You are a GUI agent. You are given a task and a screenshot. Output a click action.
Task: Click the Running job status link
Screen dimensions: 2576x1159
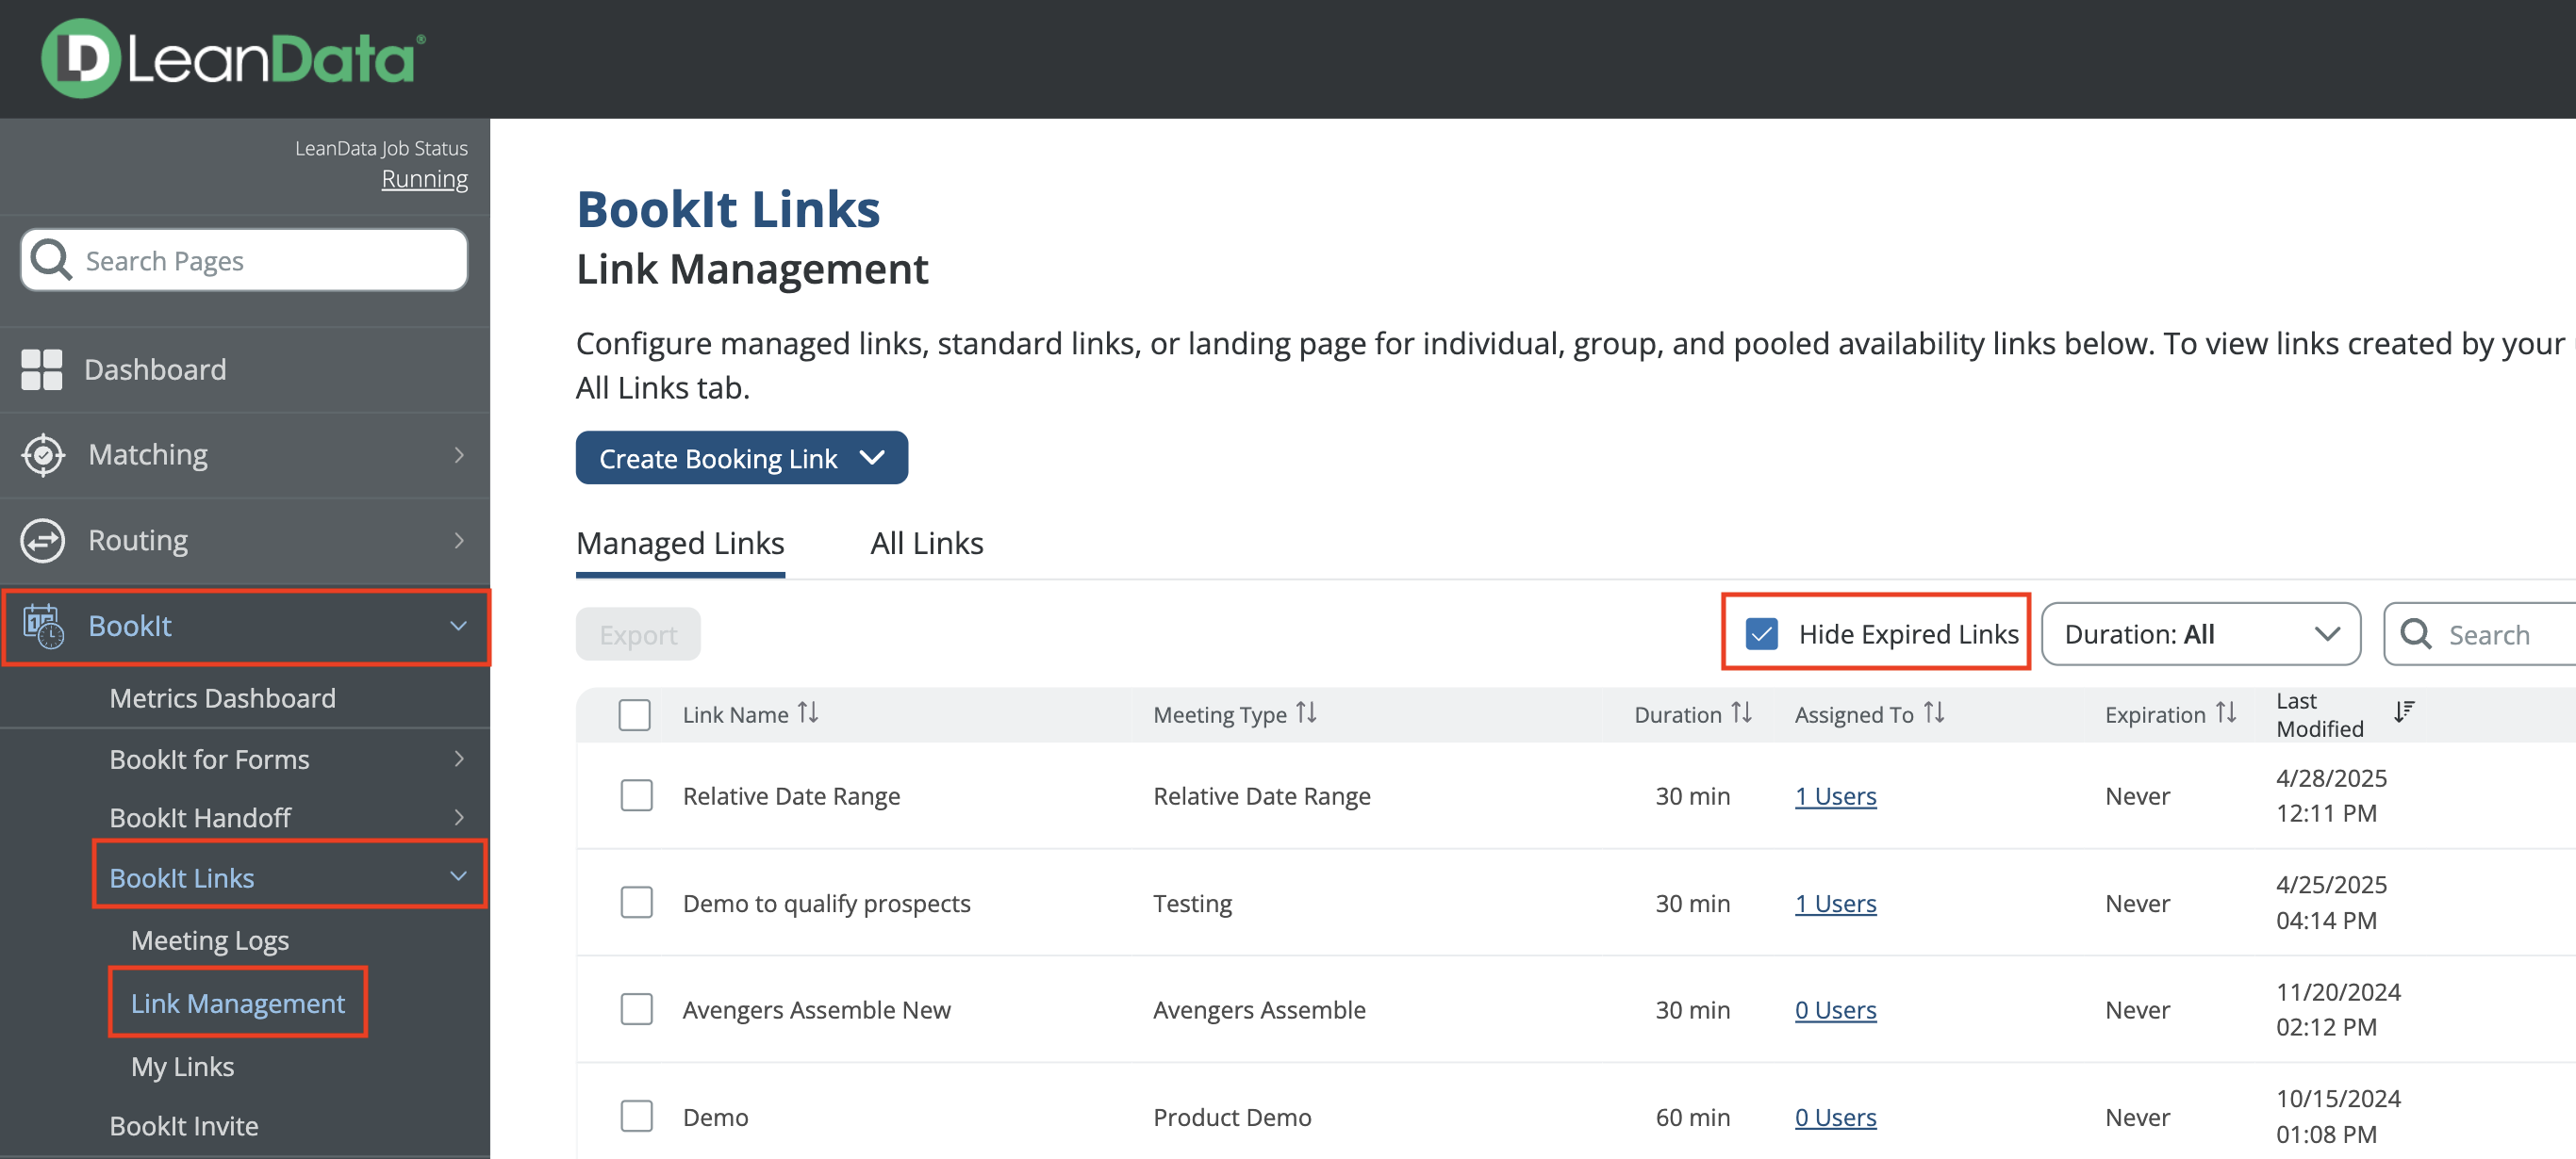click(424, 180)
